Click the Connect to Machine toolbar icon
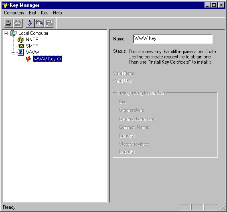This screenshot has width=227, height=212. 8,23
